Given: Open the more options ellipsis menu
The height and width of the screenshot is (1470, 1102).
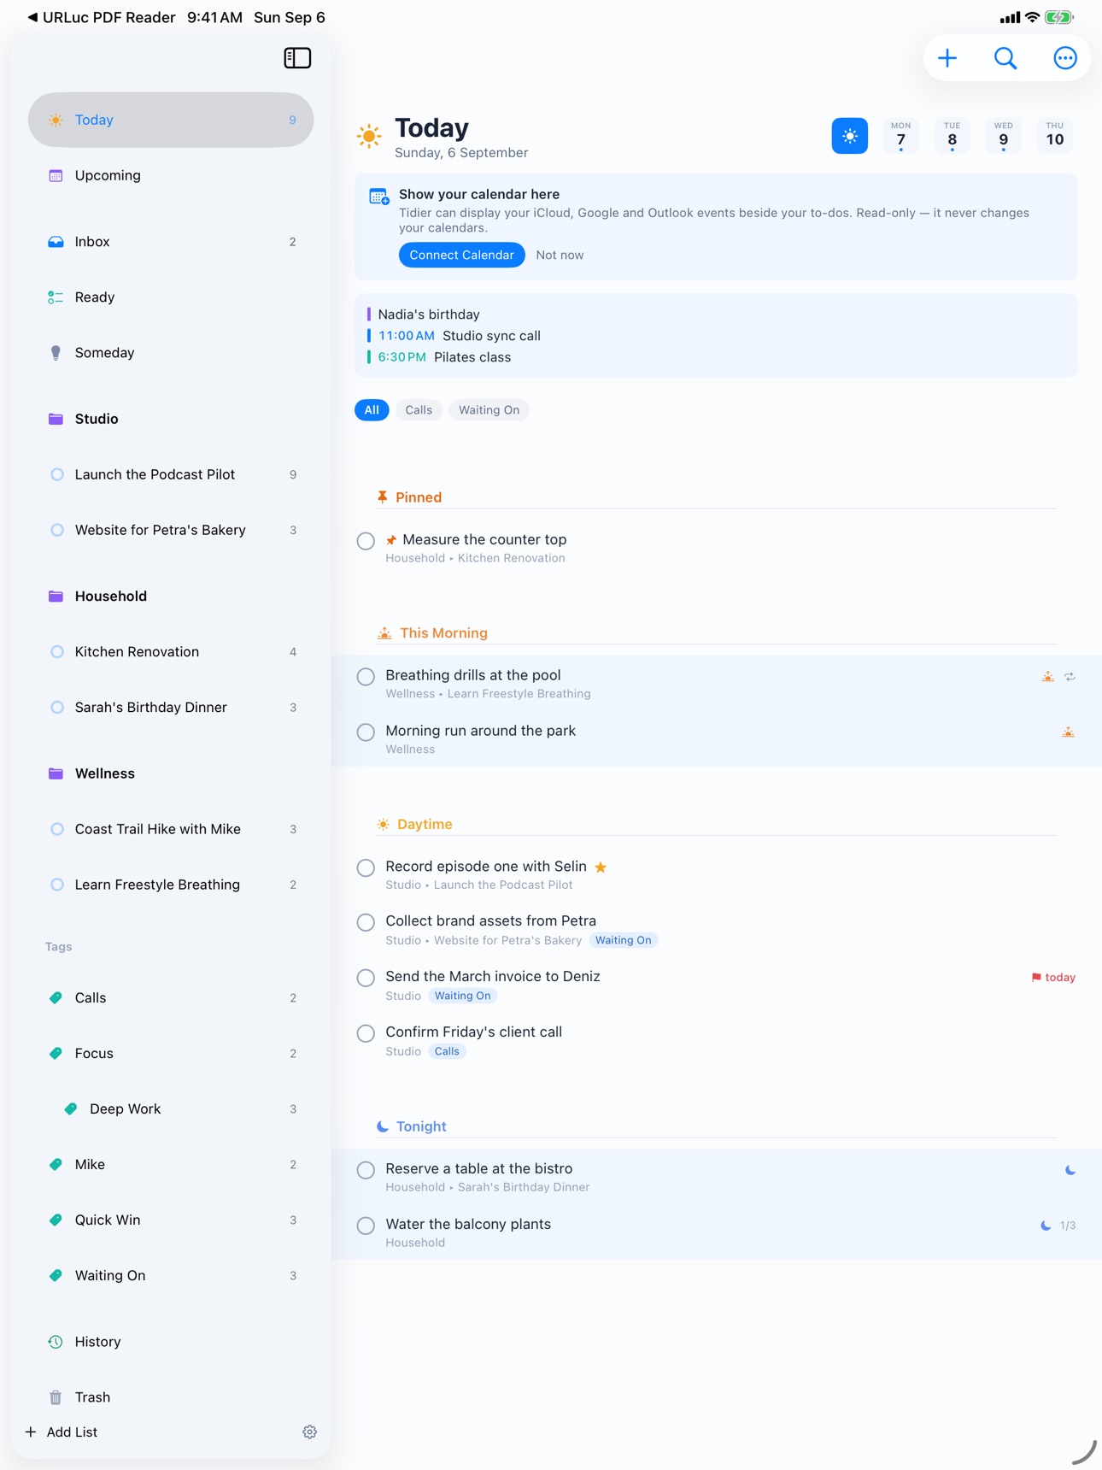Looking at the screenshot, I should tap(1064, 58).
